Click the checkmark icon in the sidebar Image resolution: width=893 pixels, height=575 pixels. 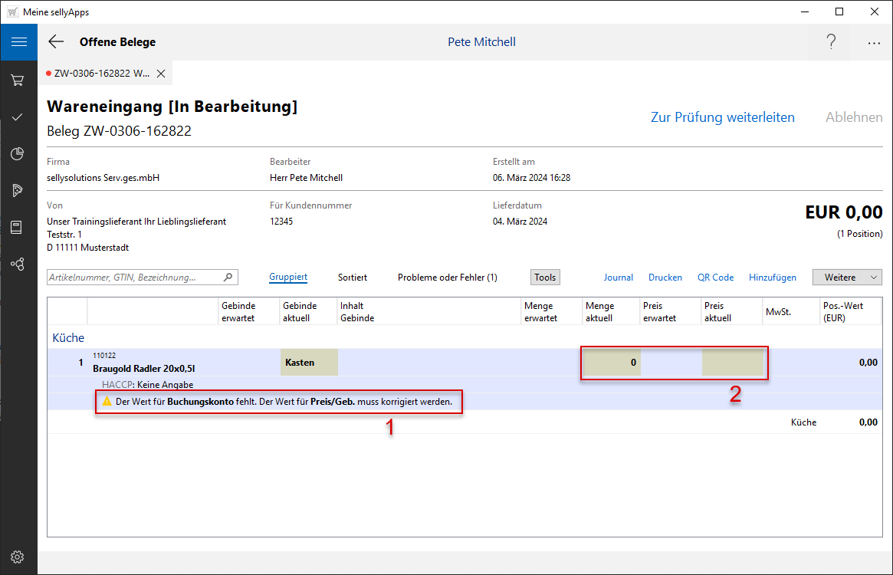coord(18,117)
